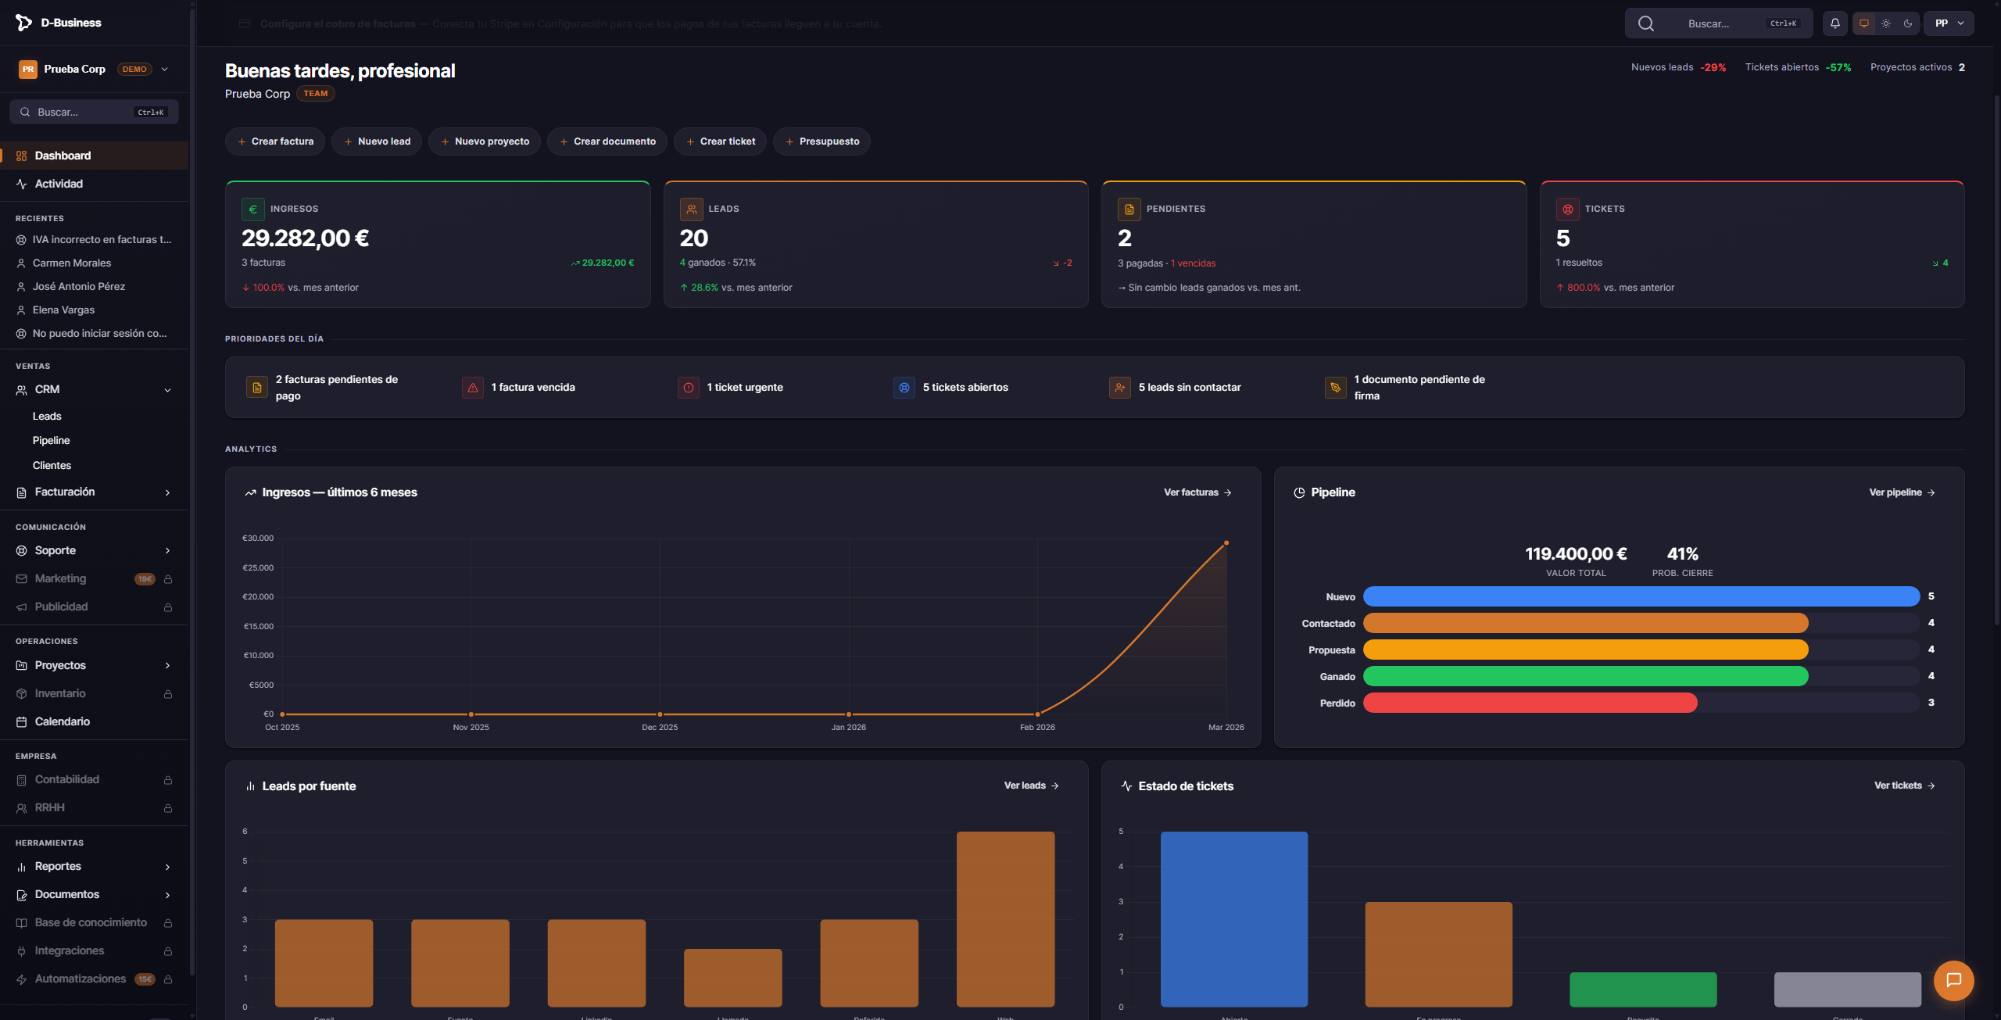This screenshot has width=2001, height=1020.
Task: Click the Tickets lifebuoy card icon
Action: click(x=1567, y=209)
